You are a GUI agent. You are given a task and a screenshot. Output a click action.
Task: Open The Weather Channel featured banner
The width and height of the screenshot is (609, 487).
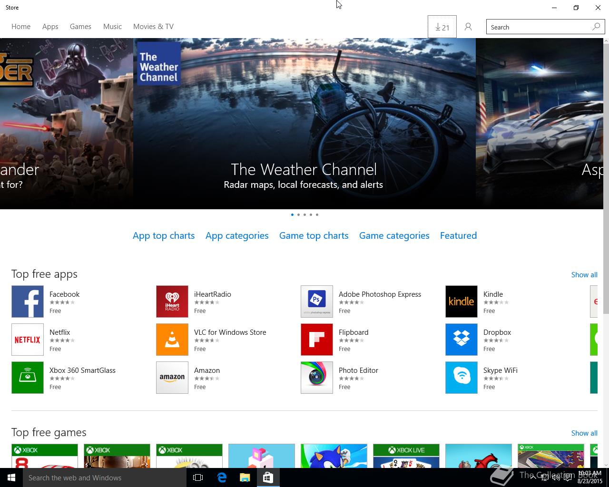coord(304,124)
